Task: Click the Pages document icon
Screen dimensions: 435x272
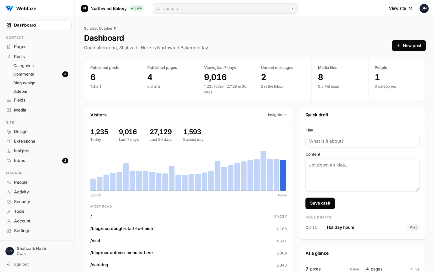Action: [x=9, y=47]
